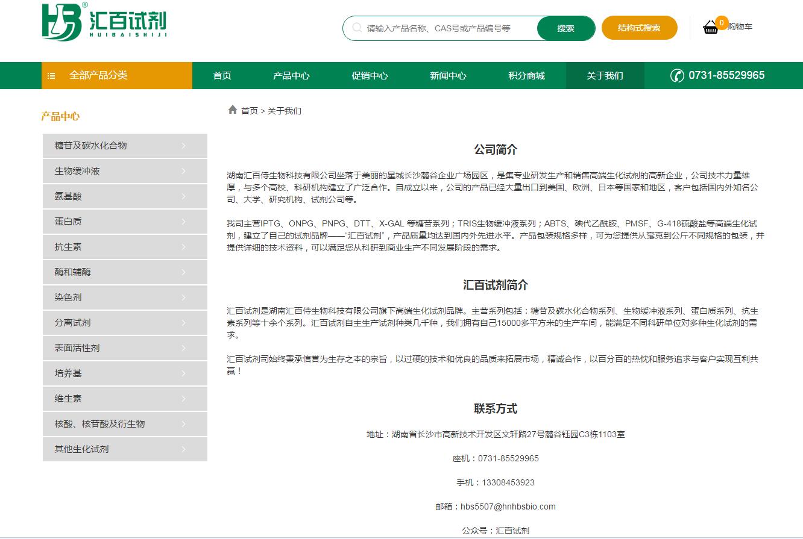Expand the 糖苷及碳水化合物 category arrow

(x=184, y=146)
